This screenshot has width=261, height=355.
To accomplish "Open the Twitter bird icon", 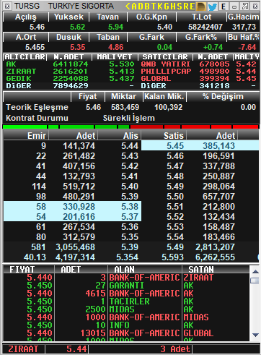I will [x=213, y=7].
